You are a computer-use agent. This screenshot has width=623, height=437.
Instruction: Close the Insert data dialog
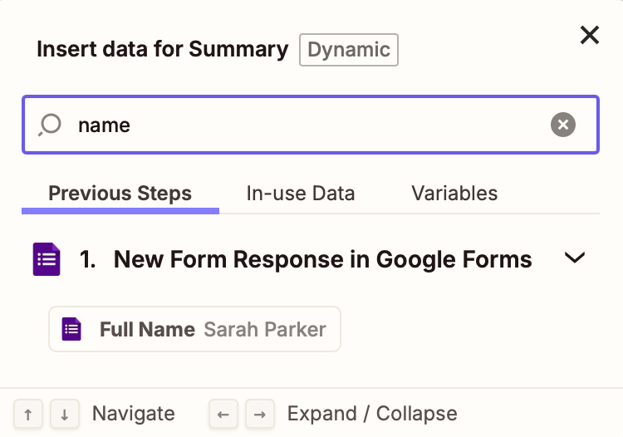589,36
